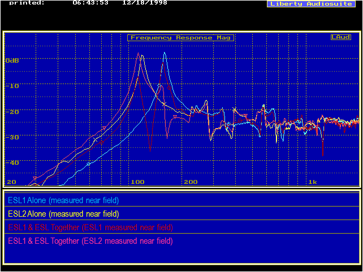Select the ESL2 Alone legend row
The width and height of the screenshot is (363, 272).
point(181,213)
